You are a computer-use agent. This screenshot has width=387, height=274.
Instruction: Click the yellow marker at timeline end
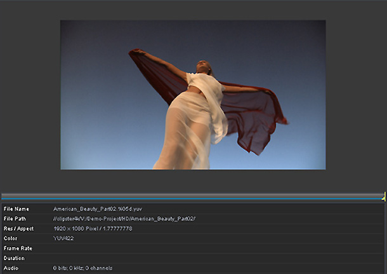tap(383, 197)
